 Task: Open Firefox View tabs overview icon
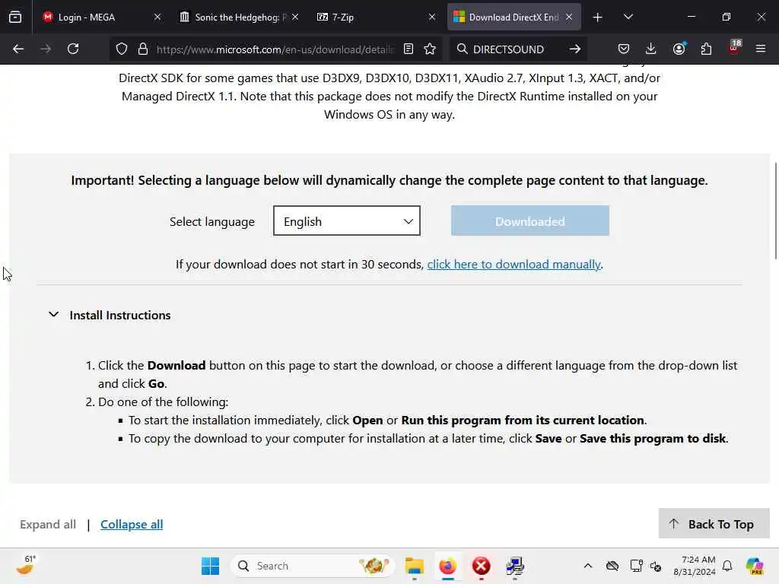click(x=15, y=17)
